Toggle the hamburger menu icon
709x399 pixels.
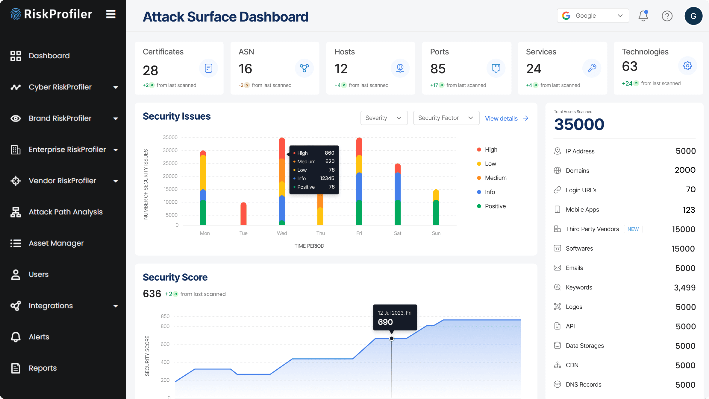(x=111, y=14)
